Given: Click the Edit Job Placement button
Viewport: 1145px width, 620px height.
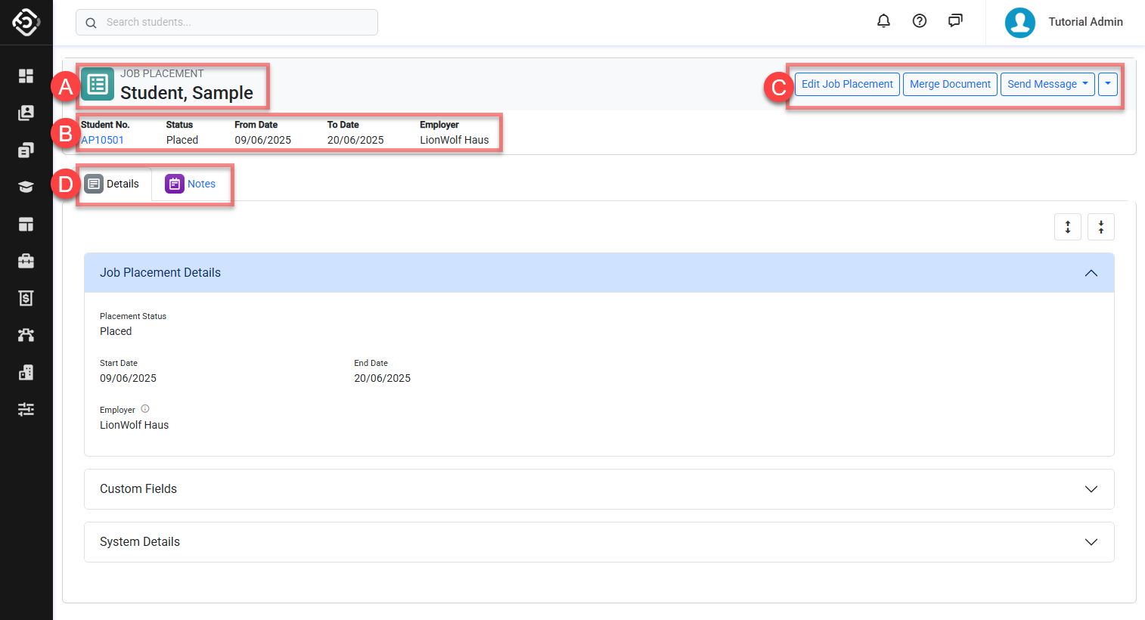Looking at the screenshot, I should 846,84.
